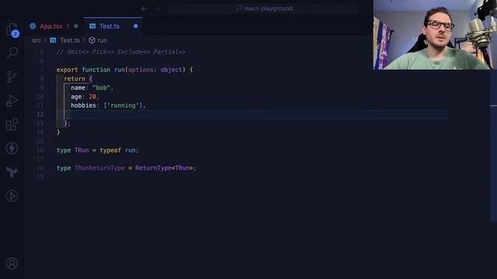Click the src breadcrumb
497x279 pixels.
point(36,40)
